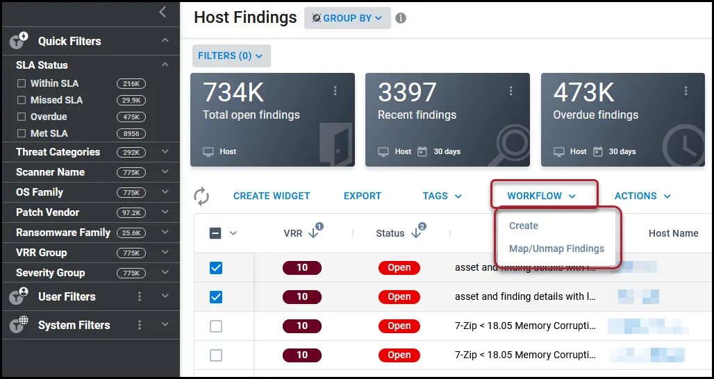The width and height of the screenshot is (714, 379).
Task: Click monitor icon on Total open findings card
Action: click(208, 151)
